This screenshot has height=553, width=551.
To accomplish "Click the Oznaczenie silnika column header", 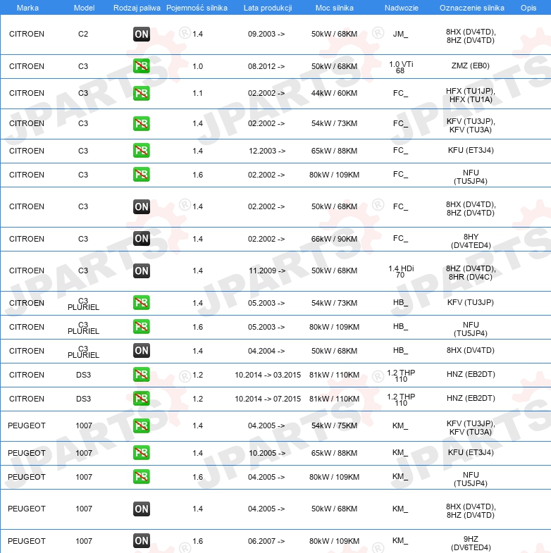I will tap(472, 8).
